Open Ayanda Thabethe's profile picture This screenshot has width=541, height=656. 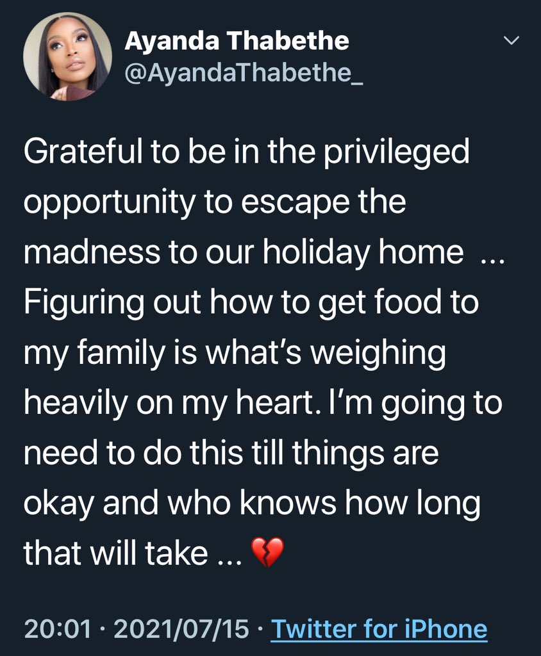(x=67, y=56)
